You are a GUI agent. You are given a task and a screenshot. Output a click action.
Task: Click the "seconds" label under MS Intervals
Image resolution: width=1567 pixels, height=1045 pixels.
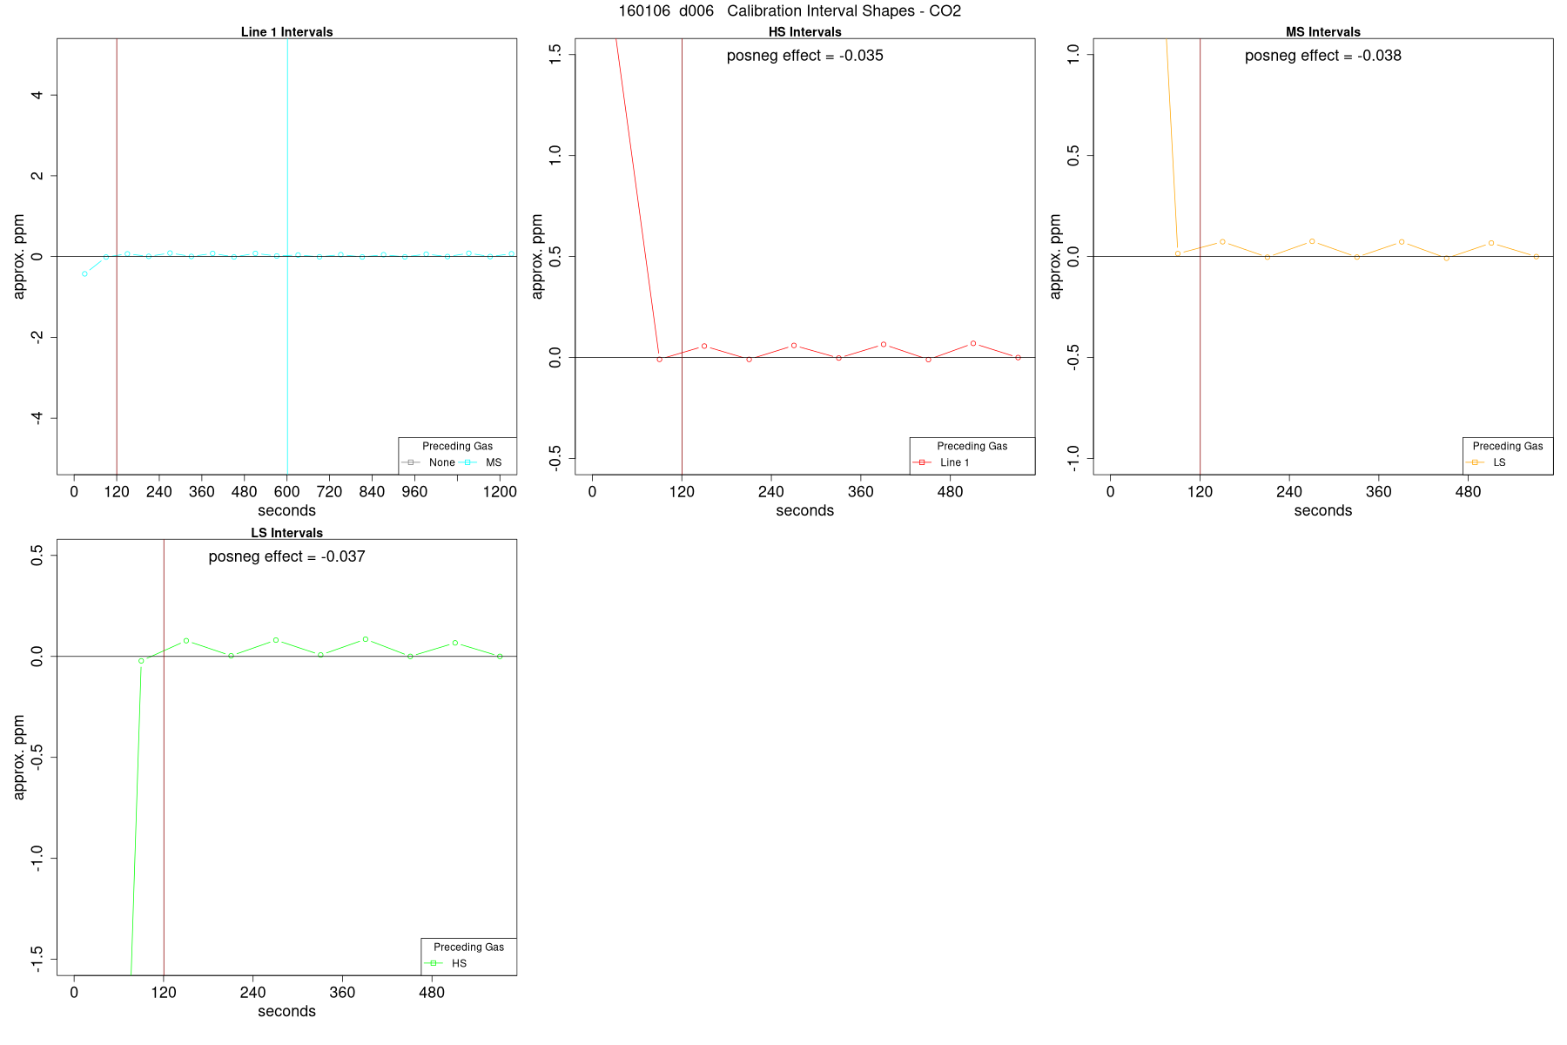(x=1322, y=511)
